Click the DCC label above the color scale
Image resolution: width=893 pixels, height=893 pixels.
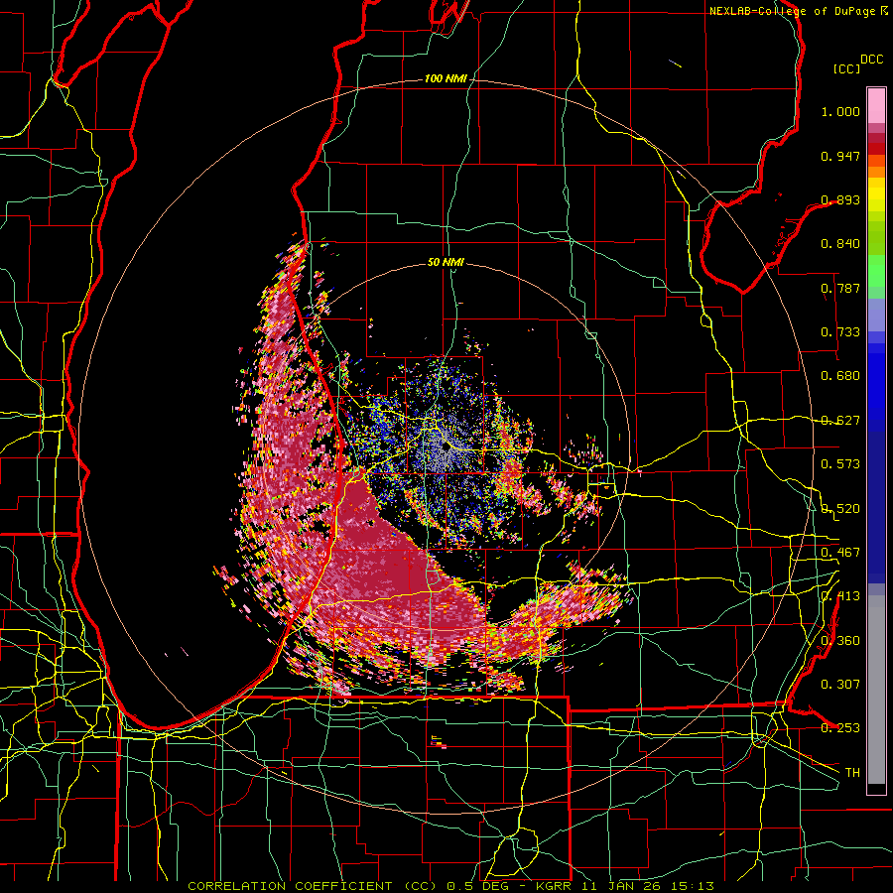[871, 60]
